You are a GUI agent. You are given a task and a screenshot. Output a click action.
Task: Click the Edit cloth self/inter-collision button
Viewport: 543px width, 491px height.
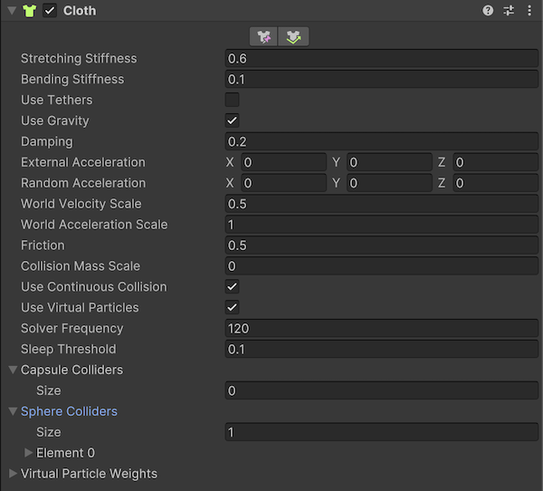(294, 36)
